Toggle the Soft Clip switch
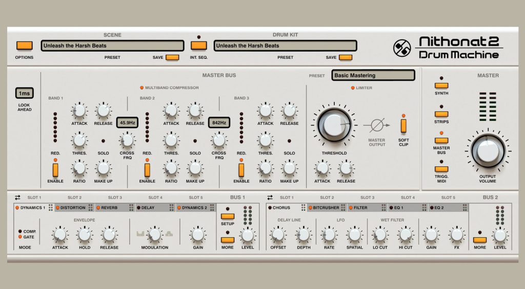The height and width of the screenshot is (289, 525). pos(403,126)
